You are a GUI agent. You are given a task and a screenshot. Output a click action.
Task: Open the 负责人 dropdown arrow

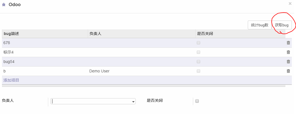coord(134,102)
